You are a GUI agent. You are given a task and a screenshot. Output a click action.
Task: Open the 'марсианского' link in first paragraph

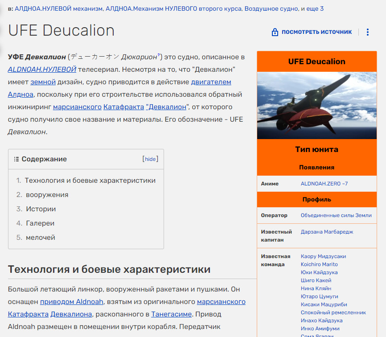point(77,107)
